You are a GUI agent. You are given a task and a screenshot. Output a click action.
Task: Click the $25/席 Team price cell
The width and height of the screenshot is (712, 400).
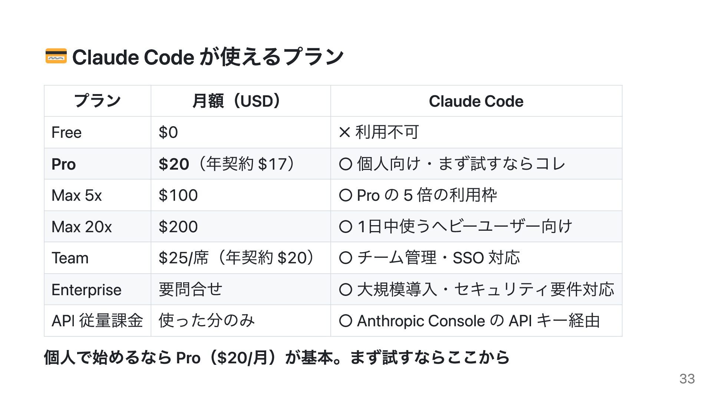(241, 258)
